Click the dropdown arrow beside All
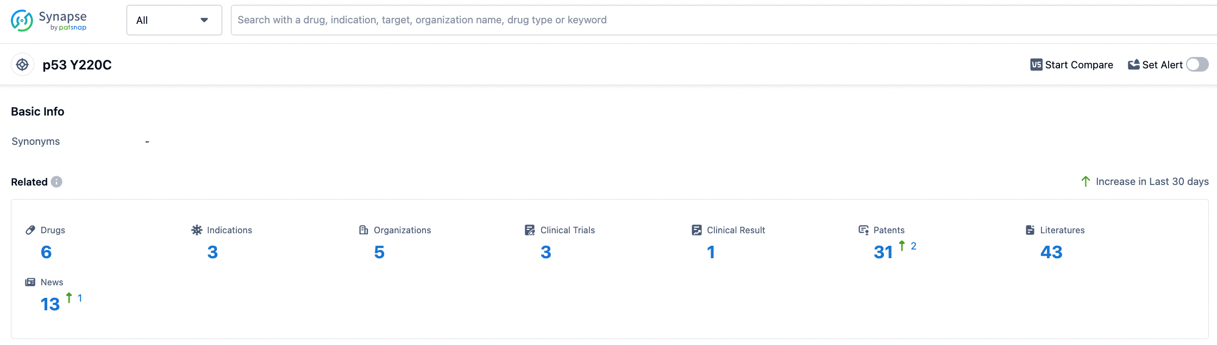1217x345 pixels. [204, 20]
